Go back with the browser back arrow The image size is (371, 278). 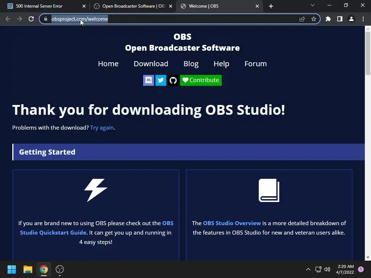[8, 19]
